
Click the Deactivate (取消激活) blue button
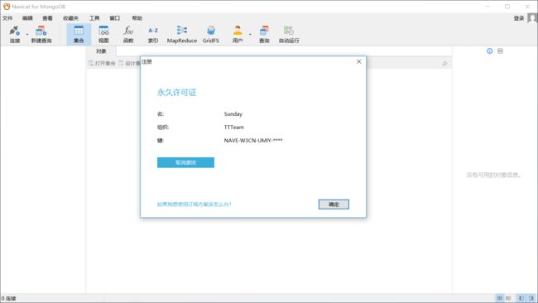(x=185, y=162)
